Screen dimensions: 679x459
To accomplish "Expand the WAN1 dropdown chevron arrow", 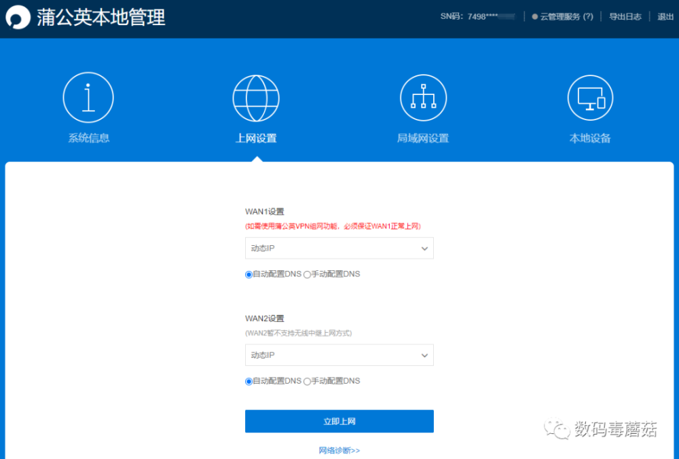I will (x=424, y=249).
